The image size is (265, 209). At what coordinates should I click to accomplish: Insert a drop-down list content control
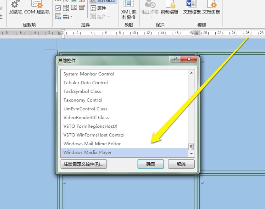[x=74, y=8]
